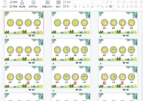Justify text alignment icon
The width and height of the screenshot is (143, 101).
pos(131,6)
